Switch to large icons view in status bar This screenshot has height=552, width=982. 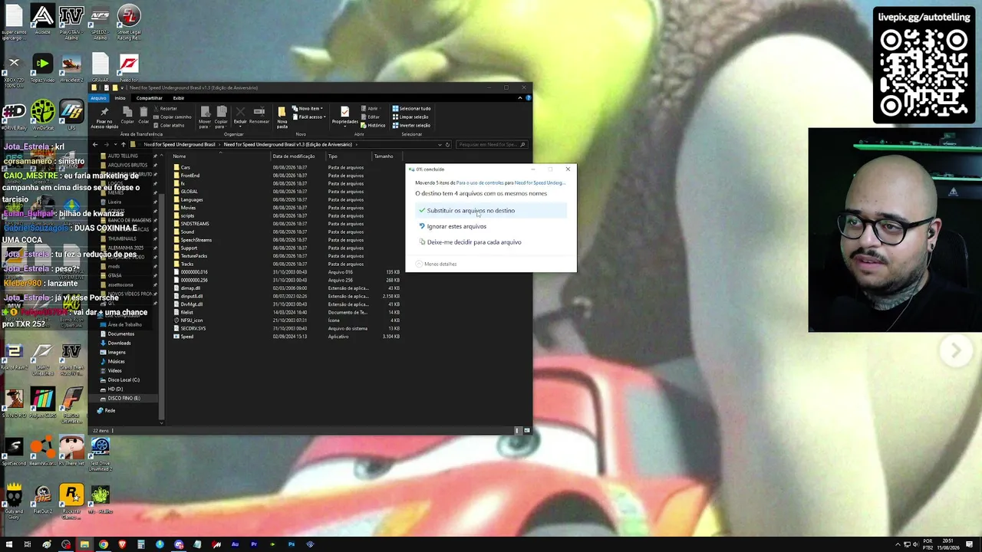tap(526, 430)
